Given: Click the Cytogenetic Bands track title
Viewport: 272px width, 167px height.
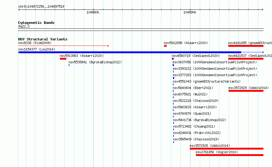Looking at the screenshot, I should tap(36, 23).
